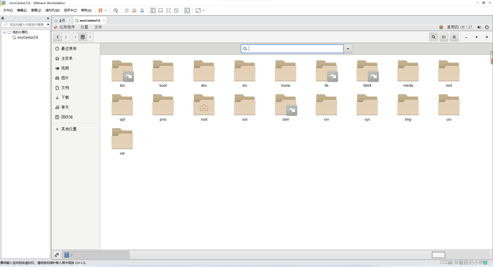
Task: Collapse the 我的计算机 tree node
Action: tap(4, 32)
